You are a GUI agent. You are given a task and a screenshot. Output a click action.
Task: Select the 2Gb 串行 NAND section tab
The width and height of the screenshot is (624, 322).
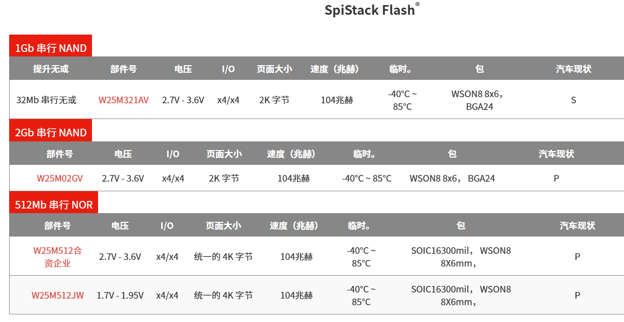(51, 133)
